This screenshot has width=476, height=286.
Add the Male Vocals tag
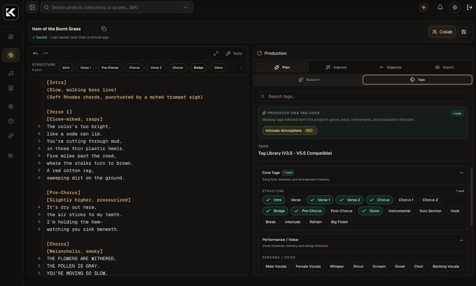pos(276,267)
